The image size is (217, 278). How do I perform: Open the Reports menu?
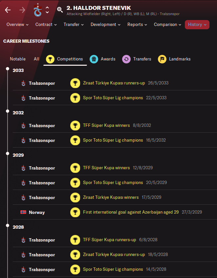[x=137, y=25]
